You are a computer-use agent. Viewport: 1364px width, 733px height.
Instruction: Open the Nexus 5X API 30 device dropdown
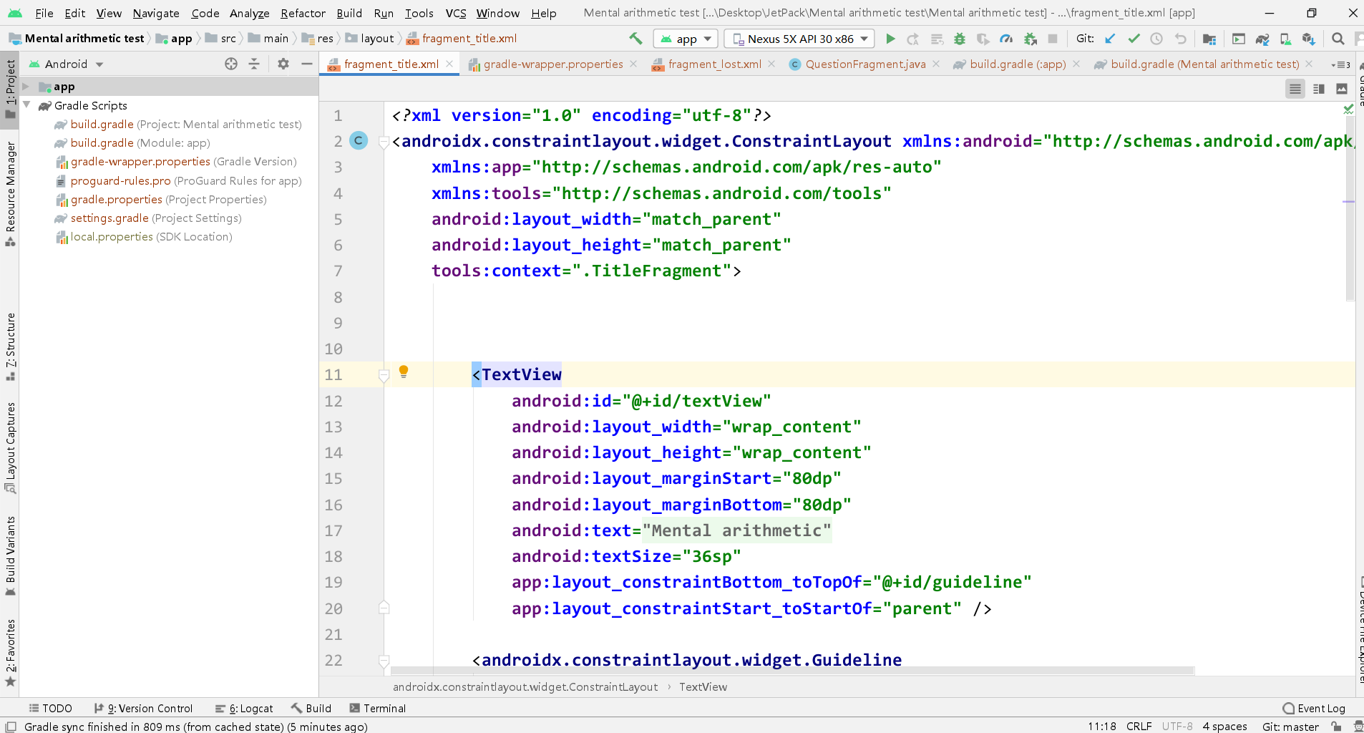800,39
